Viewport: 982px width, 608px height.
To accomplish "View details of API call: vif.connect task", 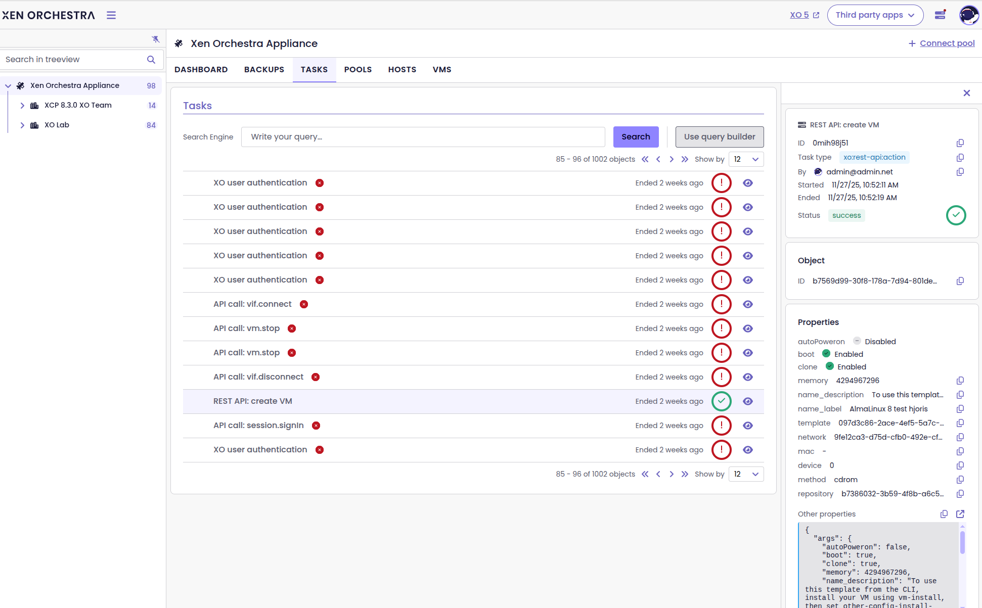I will pos(748,304).
